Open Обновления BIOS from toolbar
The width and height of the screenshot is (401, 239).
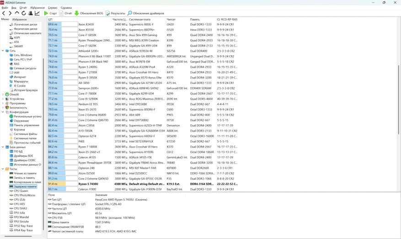click(x=89, y=13)
